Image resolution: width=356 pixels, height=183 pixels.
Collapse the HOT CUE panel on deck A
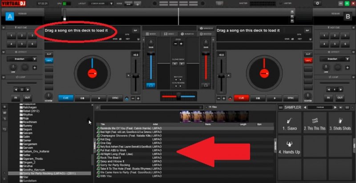pyautogui.click(x=4, y=28)
